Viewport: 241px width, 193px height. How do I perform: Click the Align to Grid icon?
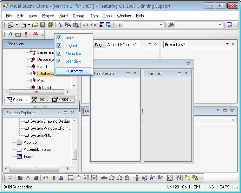tap(10, 178)
